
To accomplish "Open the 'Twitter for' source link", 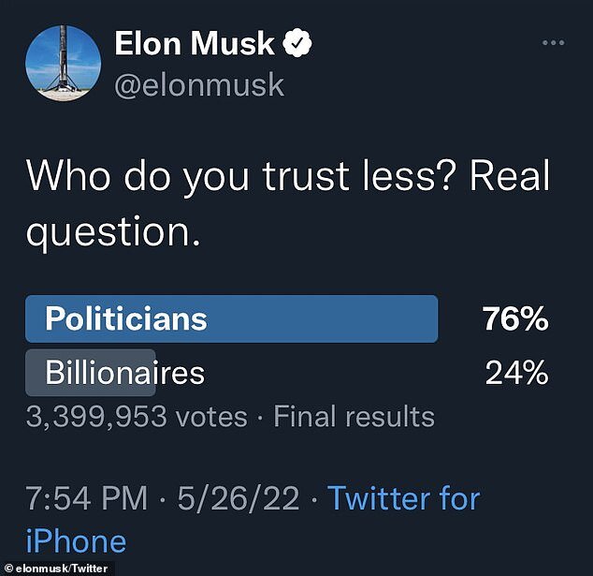I will coord(403,498).
